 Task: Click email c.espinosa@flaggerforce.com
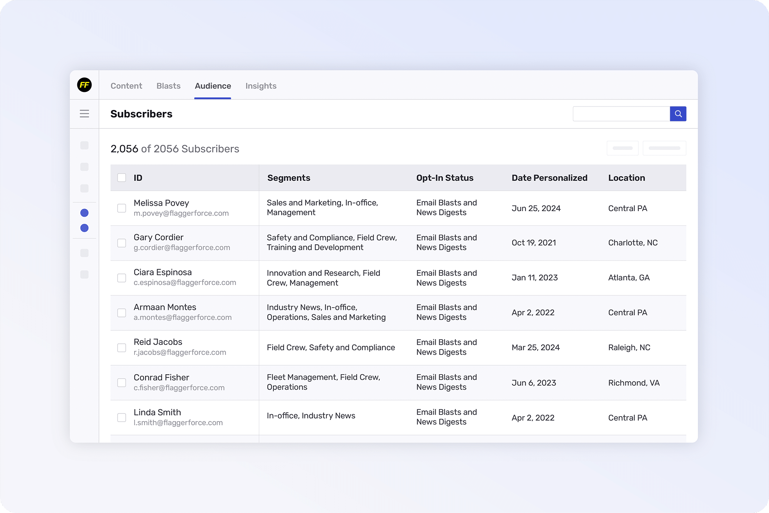(x=185, y=283)
